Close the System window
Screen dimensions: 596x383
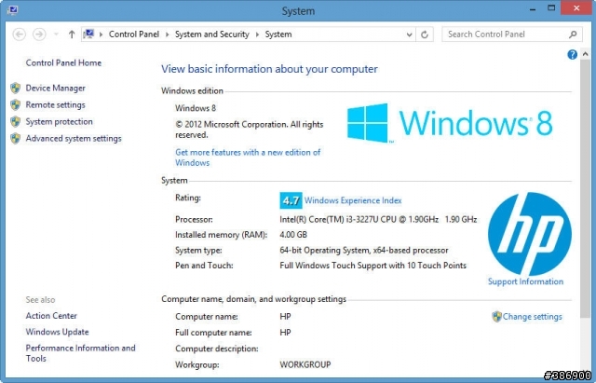(576, 8)
